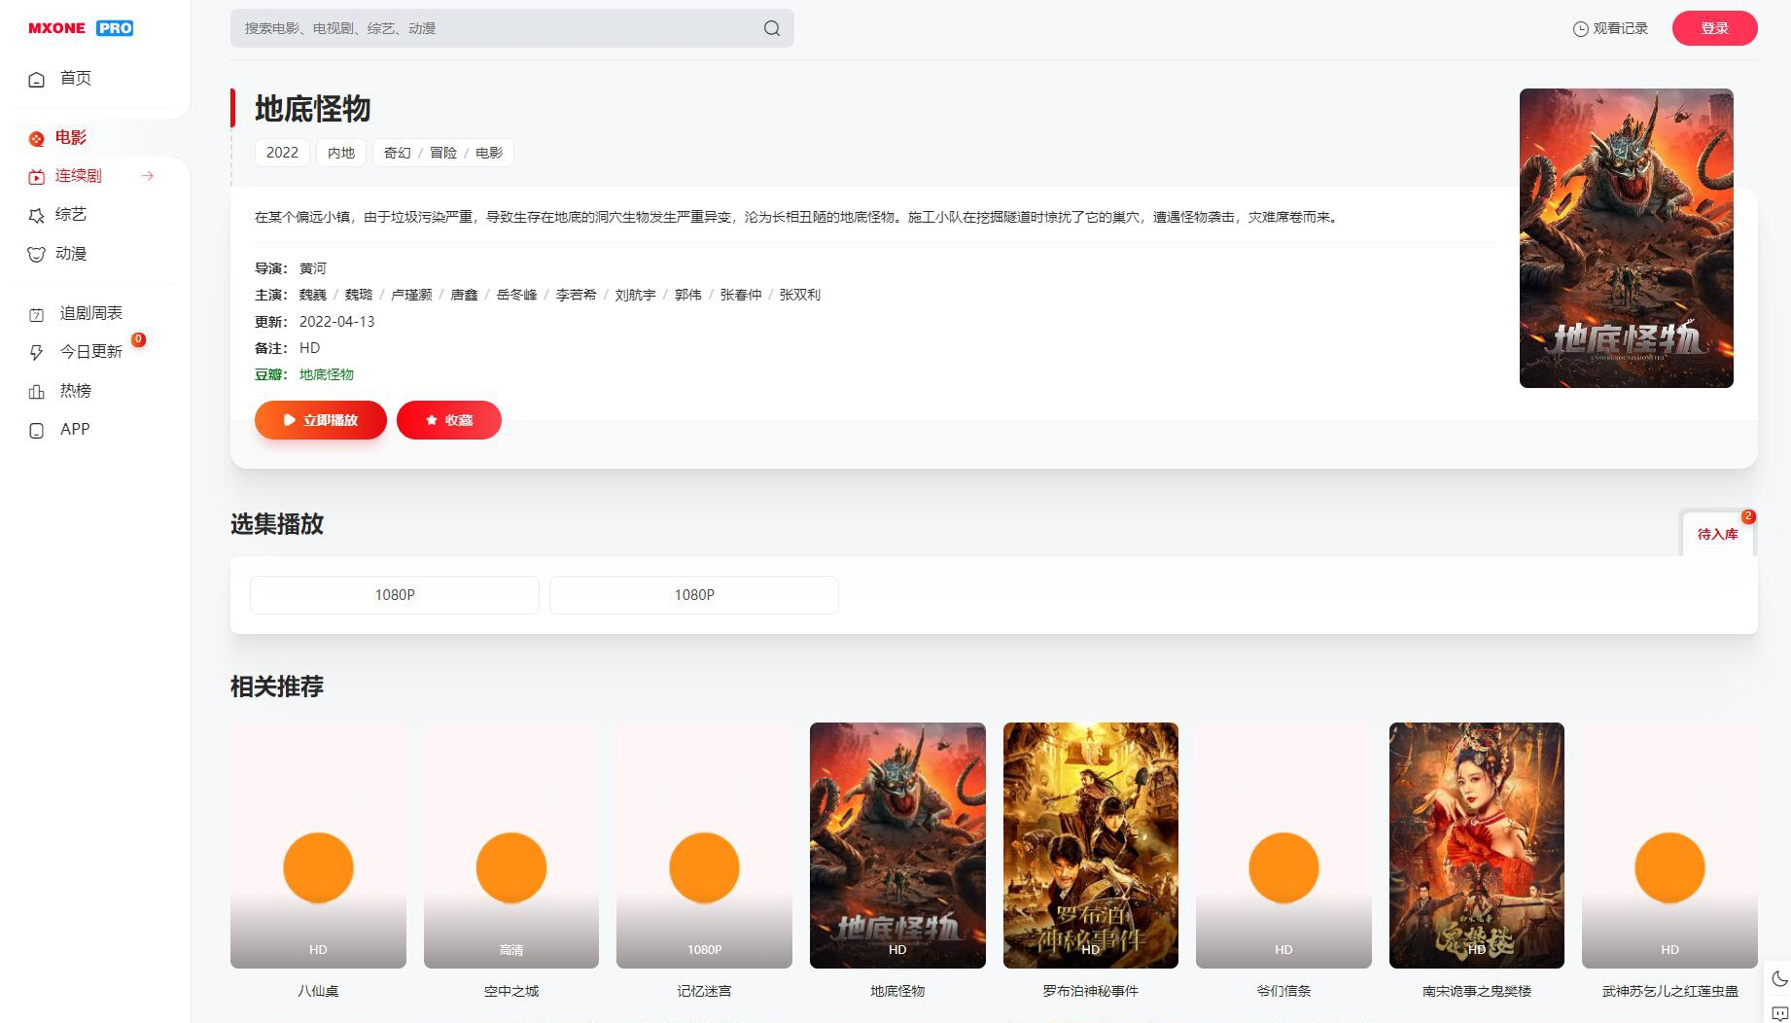Viewport: 1791px width, 1023px height.
Task: Open the 地底怪物 Douban link
Action: point(326,374)
